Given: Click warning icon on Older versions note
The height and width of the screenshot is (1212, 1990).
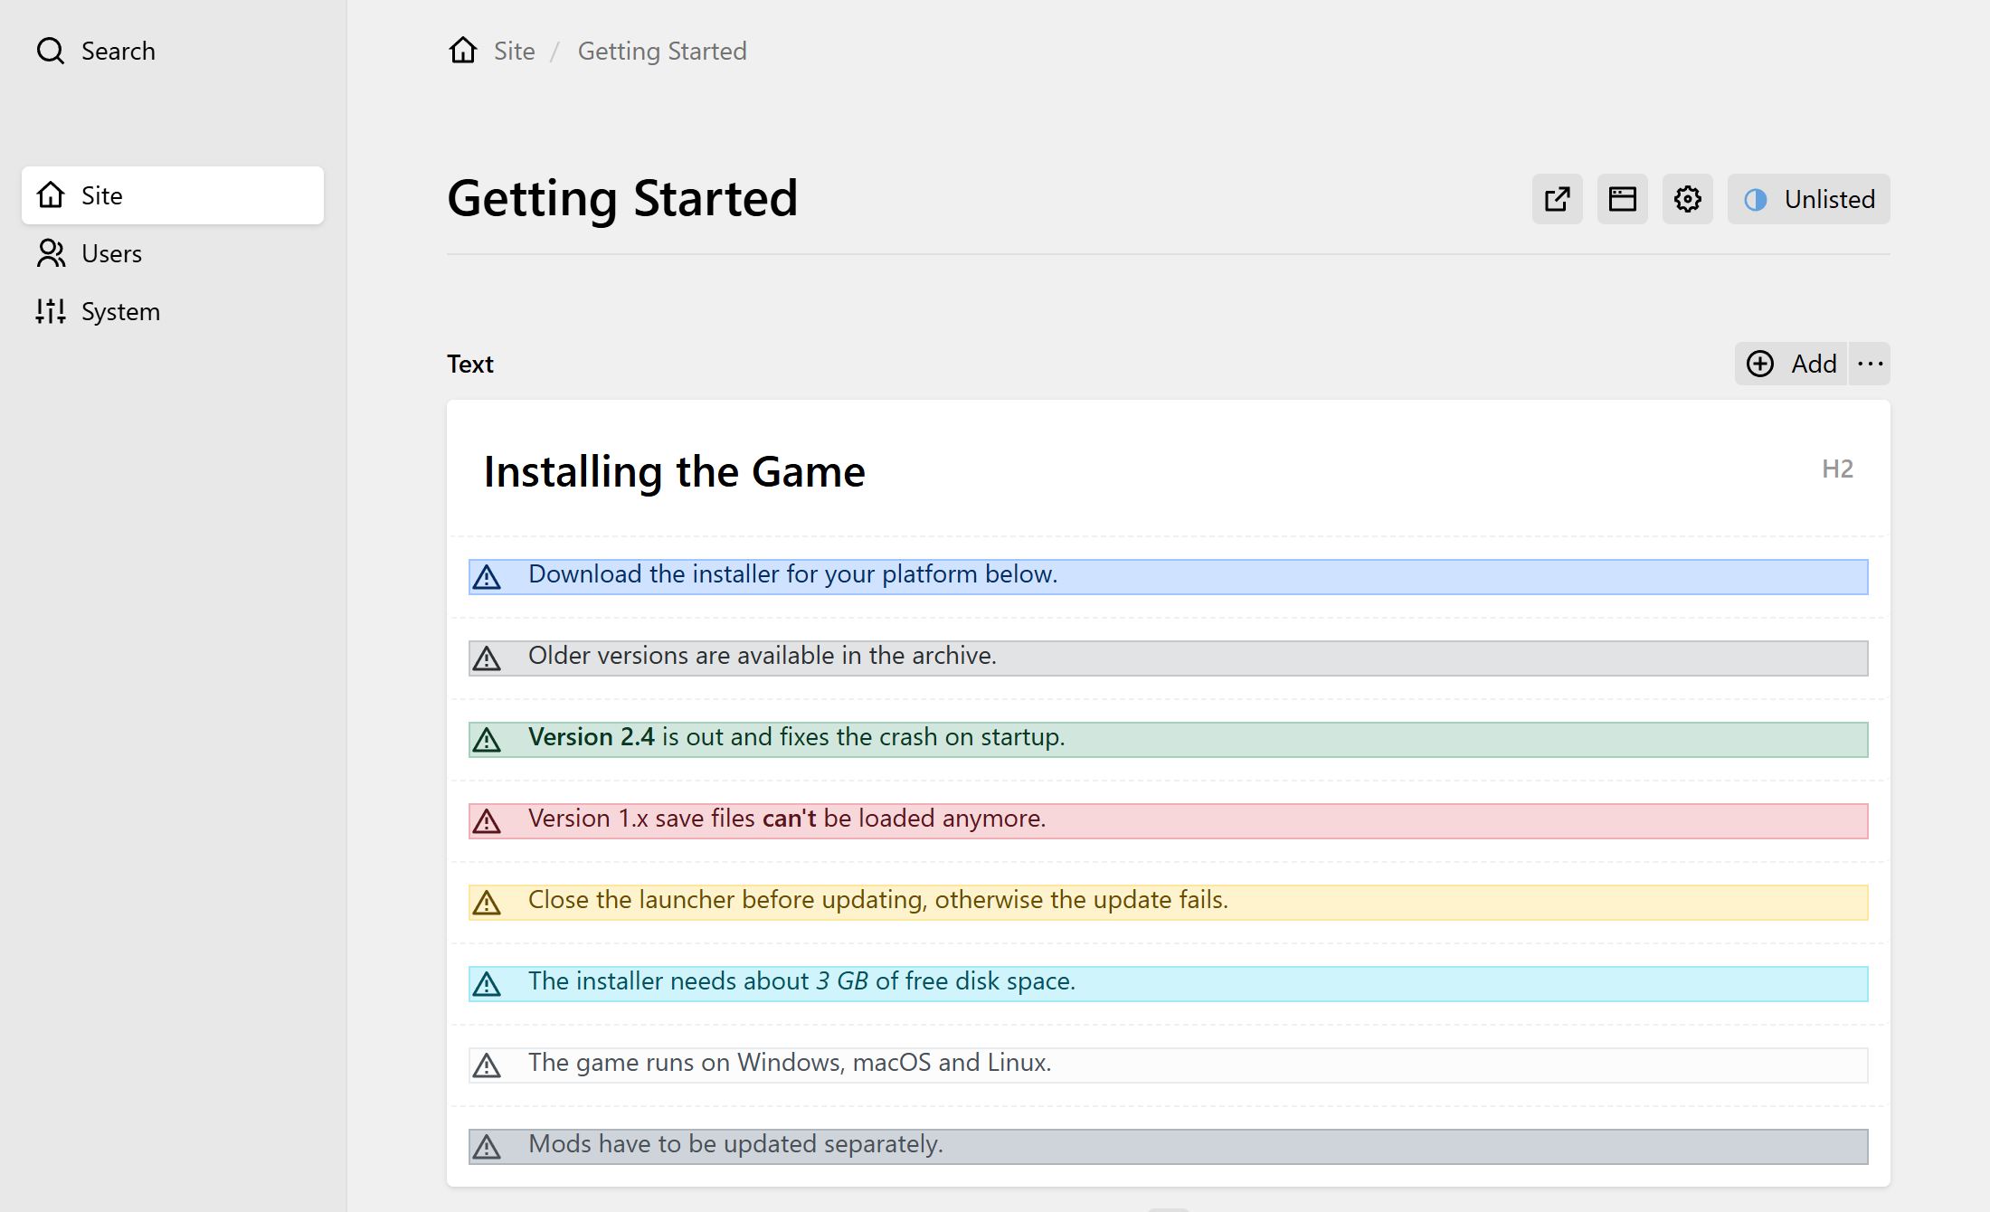Looking at the screenshot, I should coord(487,658).
